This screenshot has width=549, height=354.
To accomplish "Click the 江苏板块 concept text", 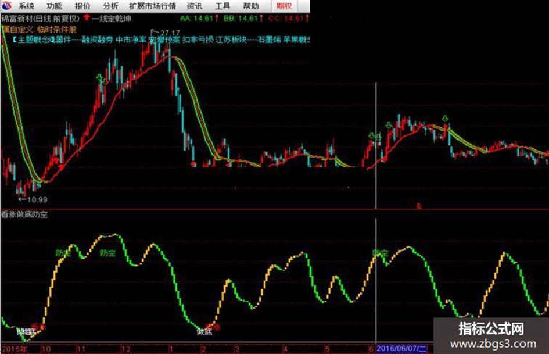I will coord(231,40).
